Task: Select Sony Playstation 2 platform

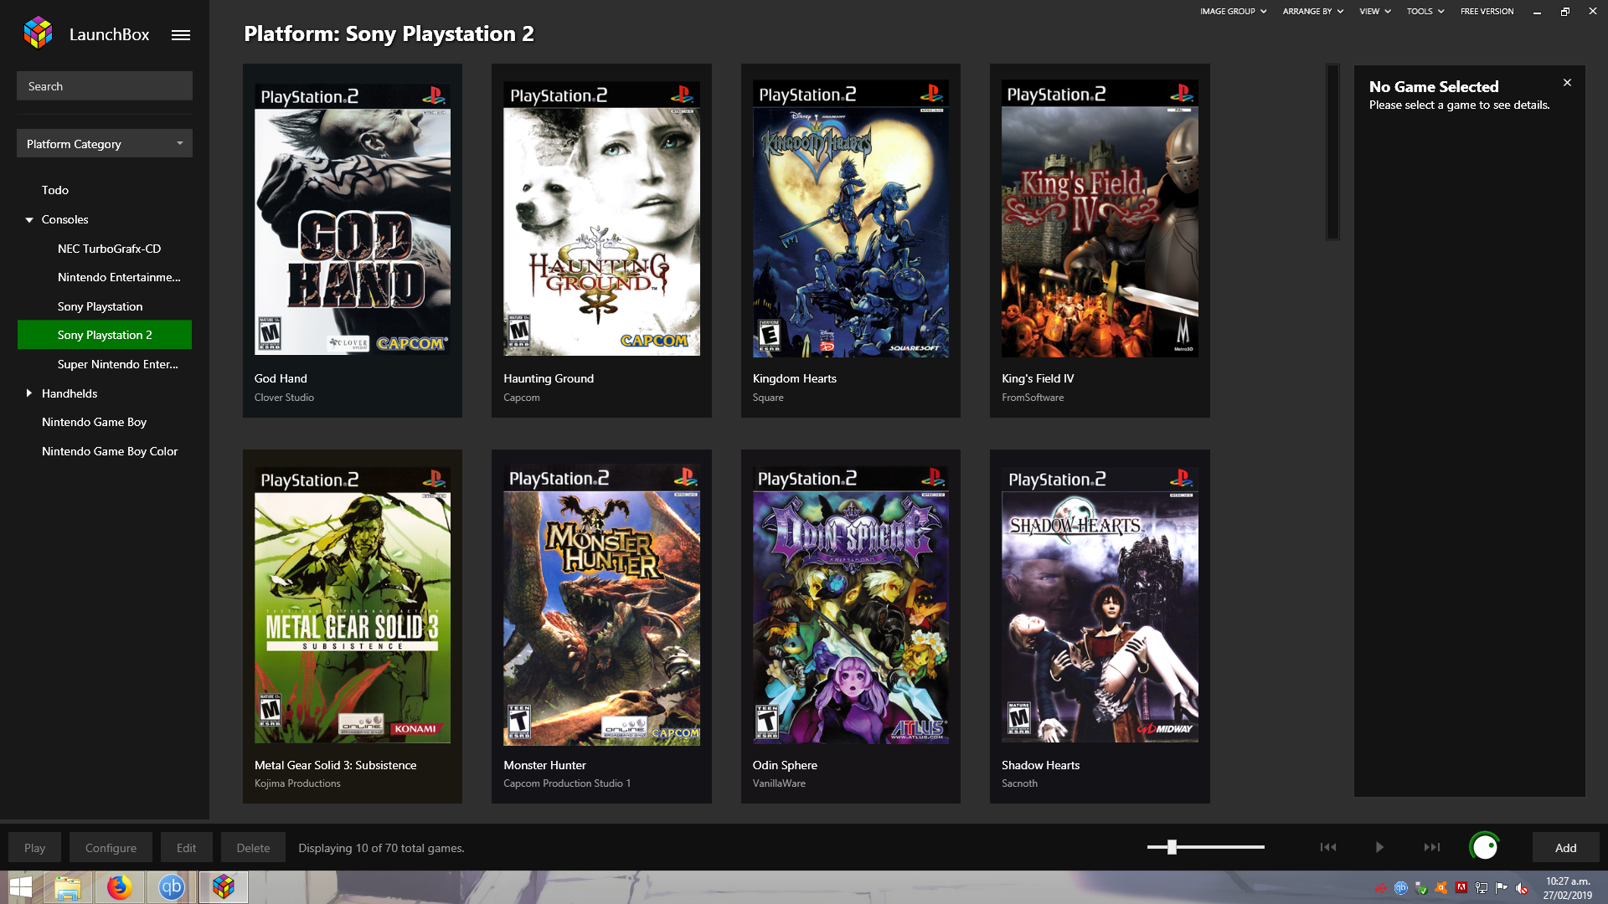Action: tap(105, 335)
